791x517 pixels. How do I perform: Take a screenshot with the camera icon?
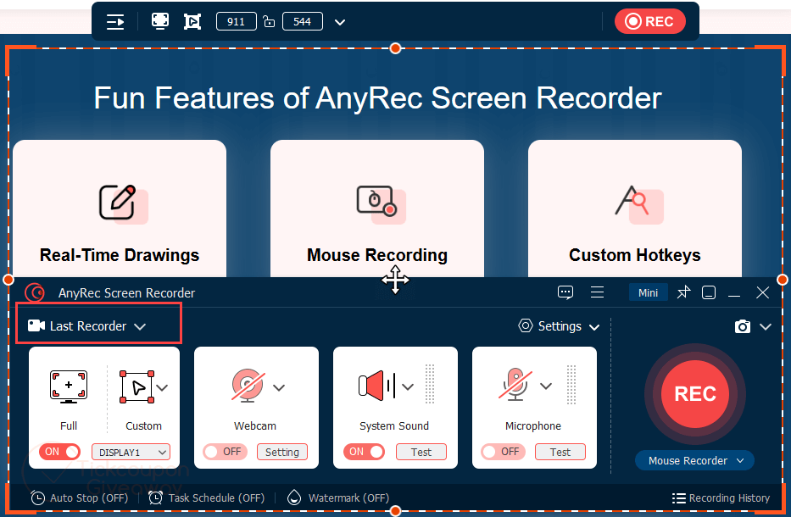pyautogui.click(x=742, y=326)
